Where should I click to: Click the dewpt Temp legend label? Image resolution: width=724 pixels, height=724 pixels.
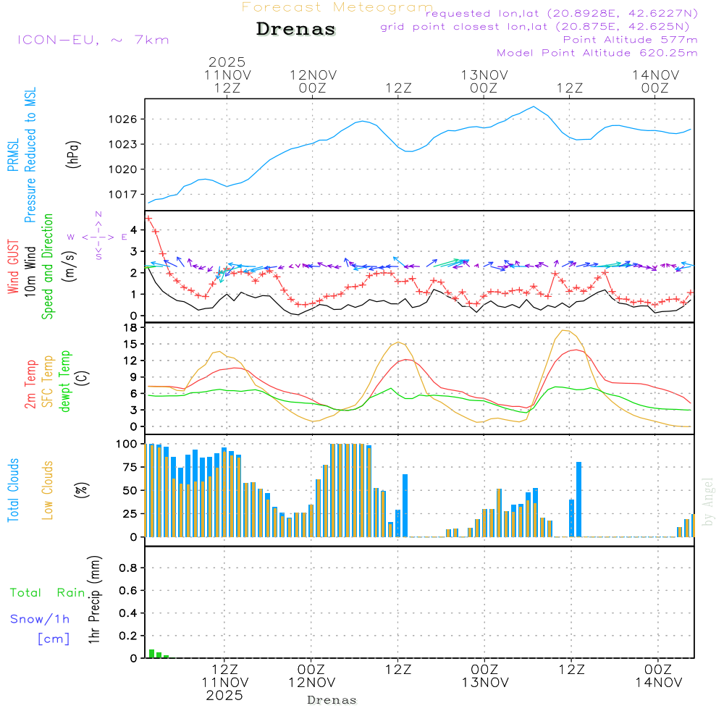(x=65, y=382)
